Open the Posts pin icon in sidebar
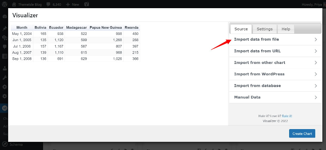The image size is (326, 150). click(x=5, y=28)
